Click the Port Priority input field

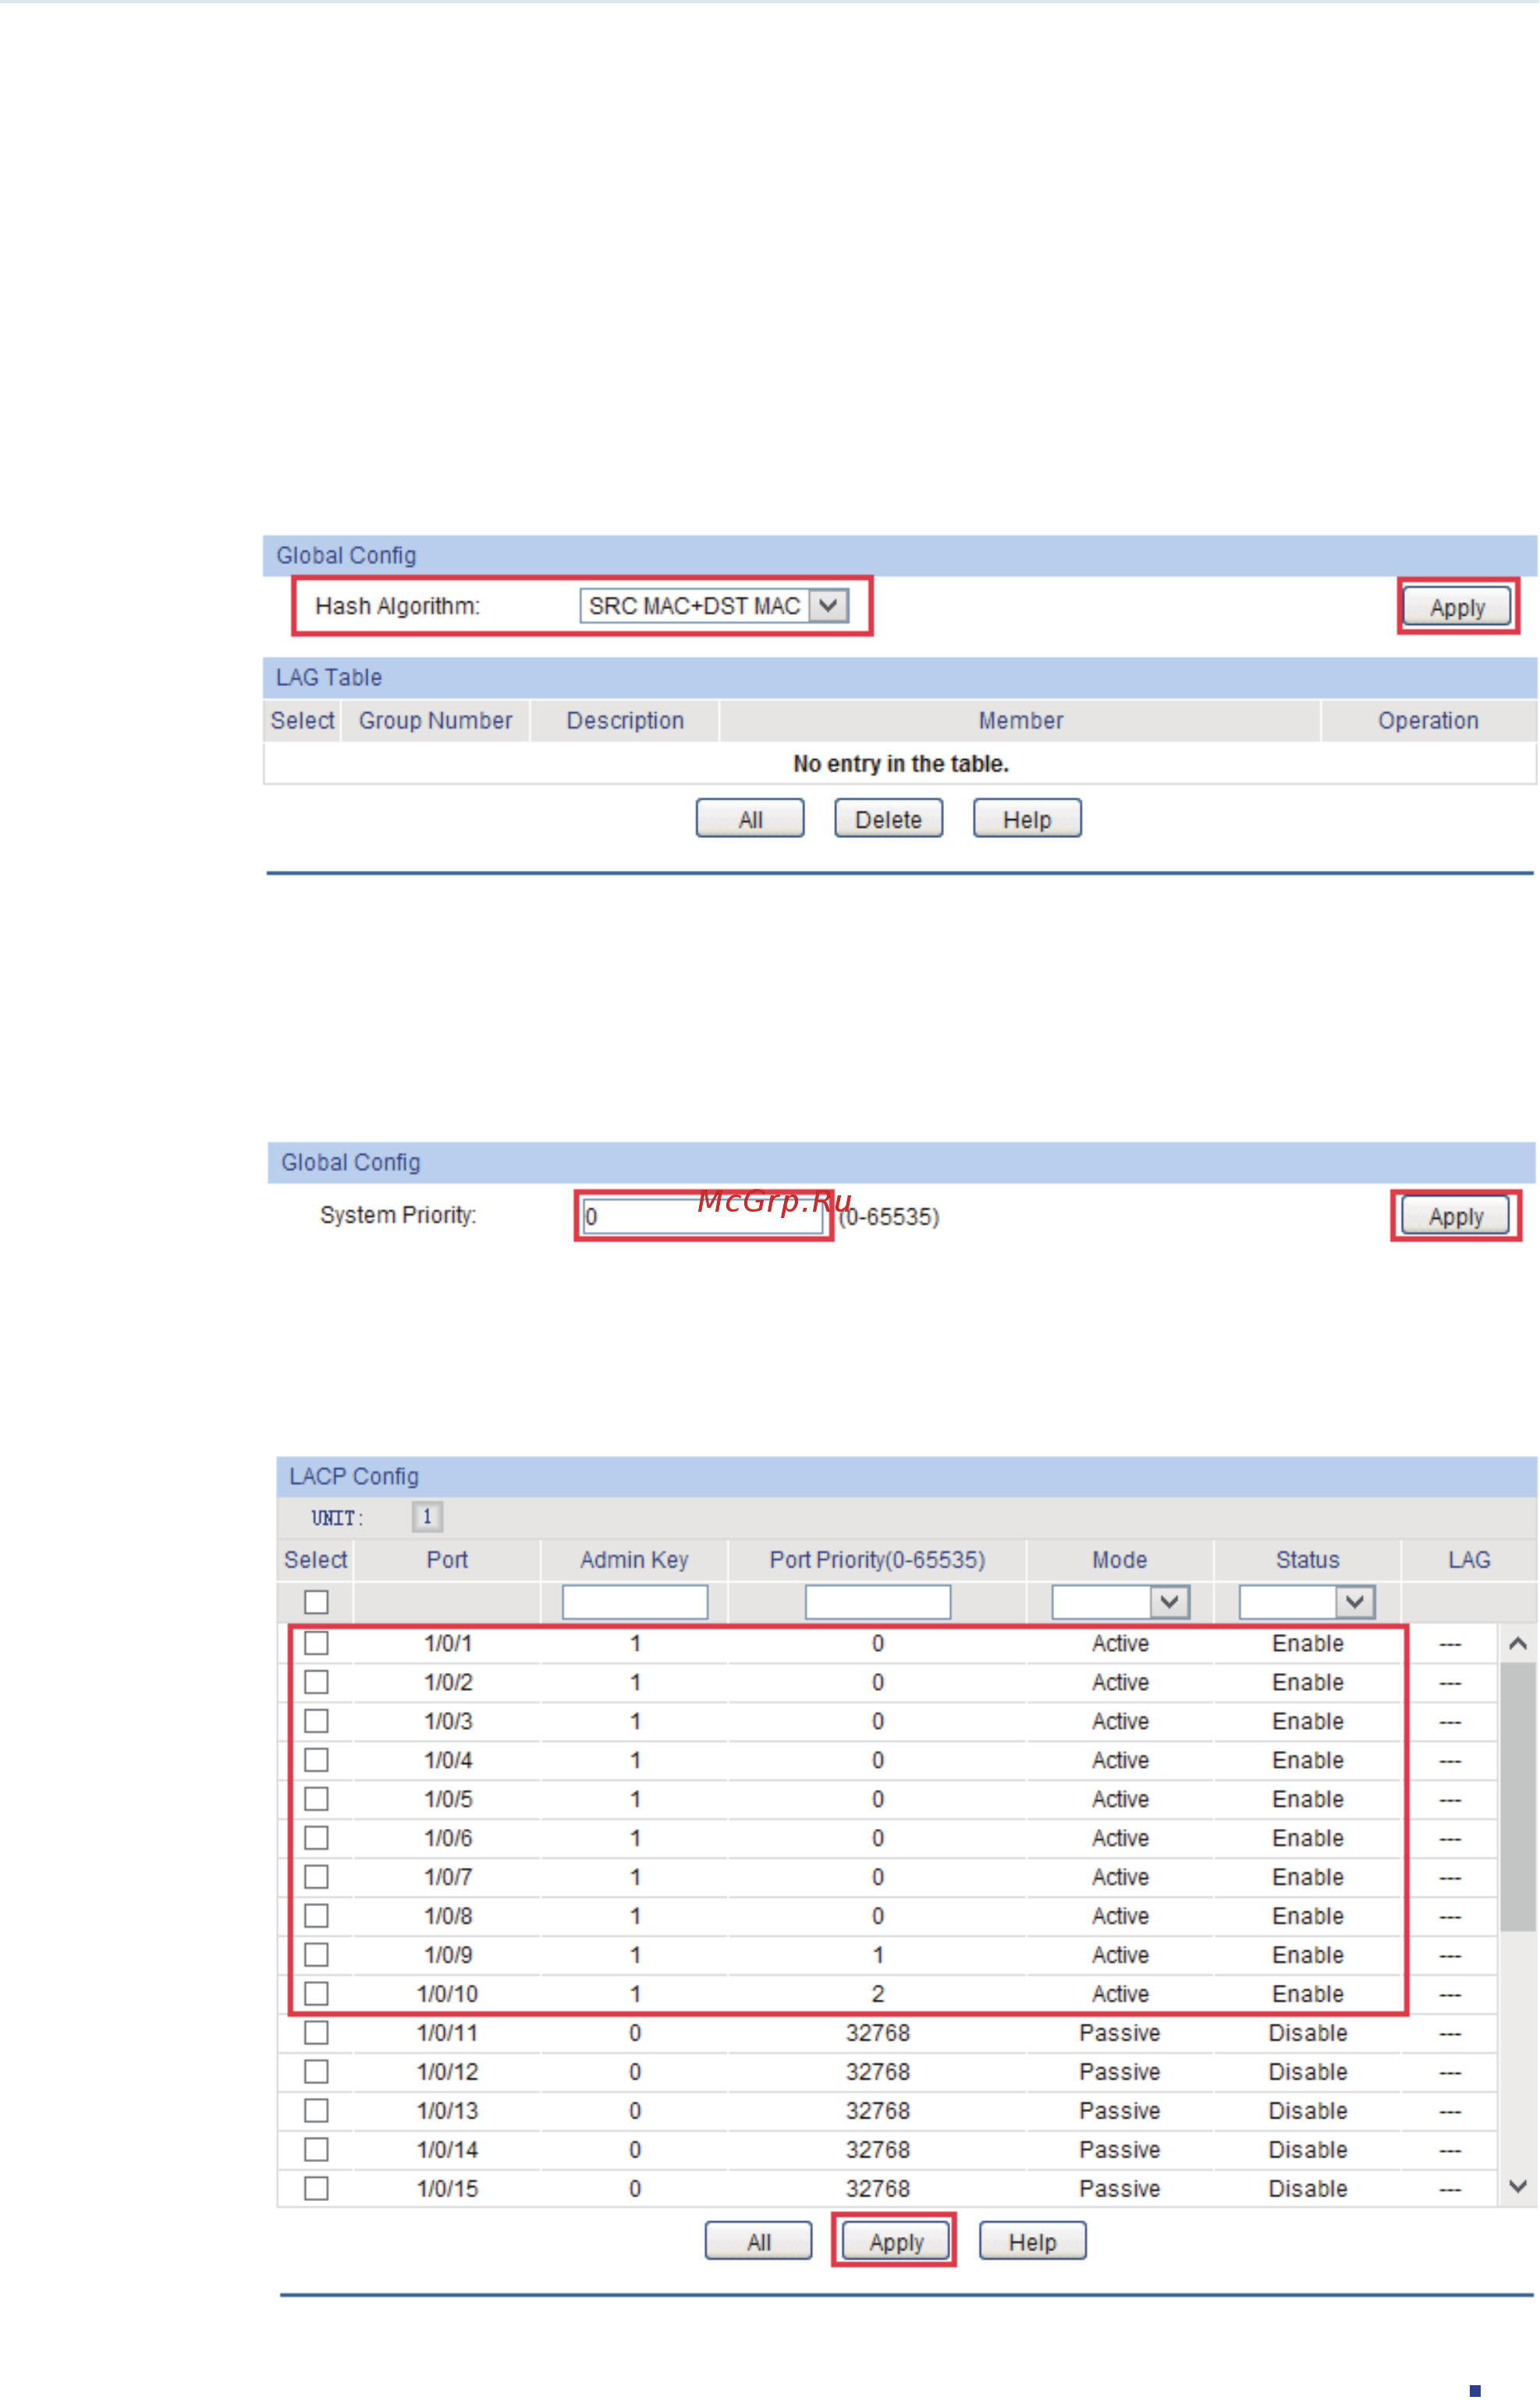[x=877, y=1602]
